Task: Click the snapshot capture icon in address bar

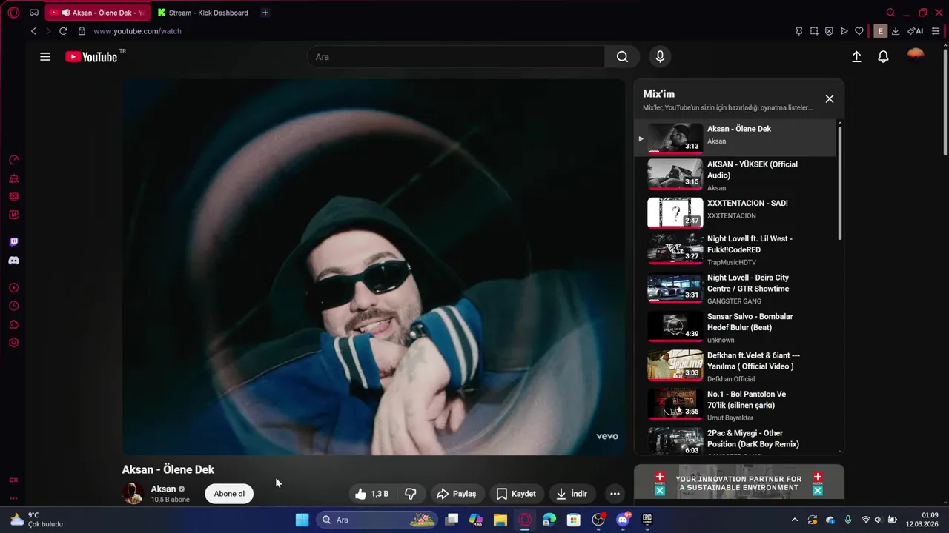Action: click(x=814, y=31)
